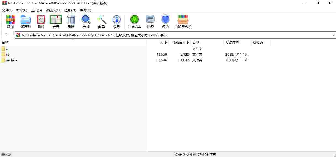This screenshot has height=157, width=336.
Task: Click packed size 61,032
Action: [x=184, y=60]
